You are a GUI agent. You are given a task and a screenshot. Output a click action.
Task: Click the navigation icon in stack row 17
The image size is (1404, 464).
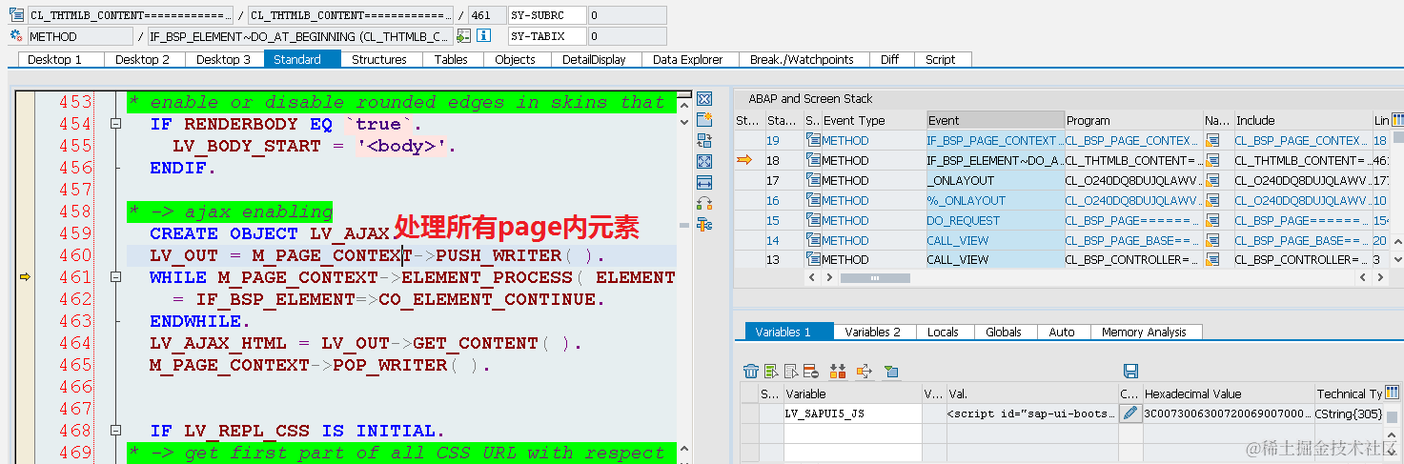pyautogui.click(x=1213, y=180)
